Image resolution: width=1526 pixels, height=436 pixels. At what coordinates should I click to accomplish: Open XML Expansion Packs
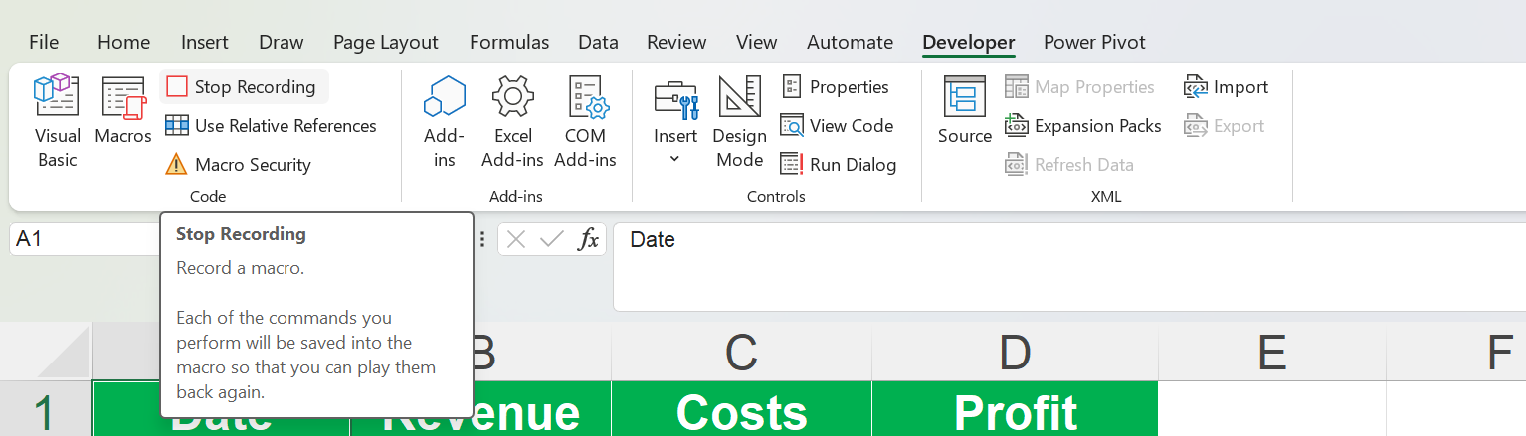[1082, 126]
